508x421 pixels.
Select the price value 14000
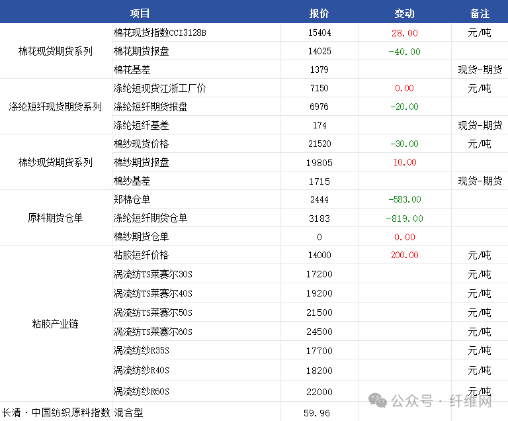click(x=319, y=255)
